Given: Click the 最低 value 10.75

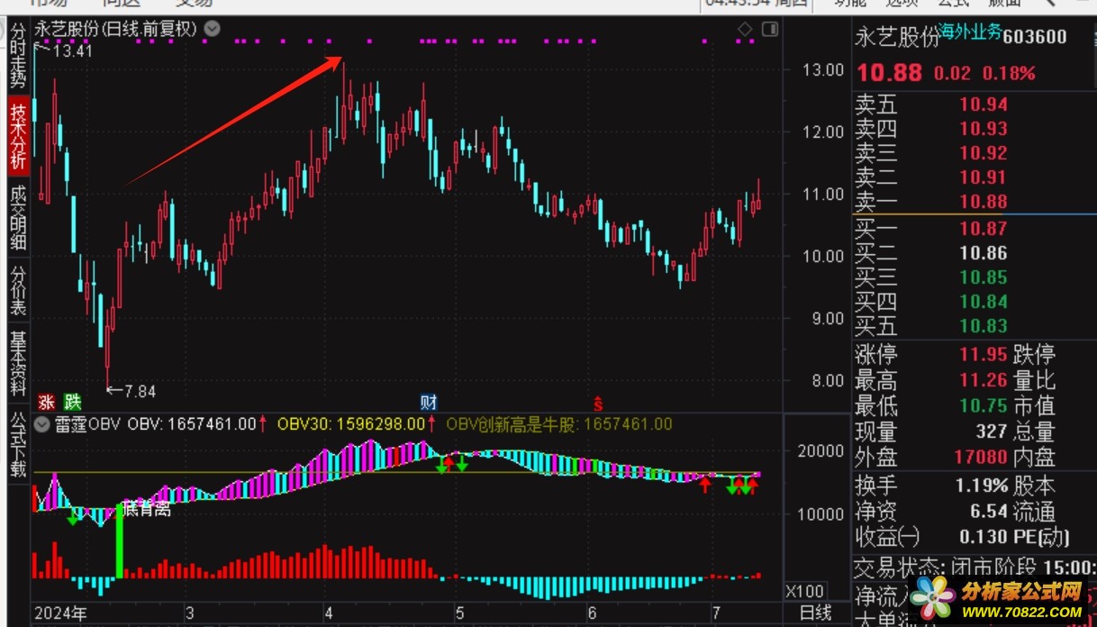Looking at the screenshot, I should pos(983,406).
